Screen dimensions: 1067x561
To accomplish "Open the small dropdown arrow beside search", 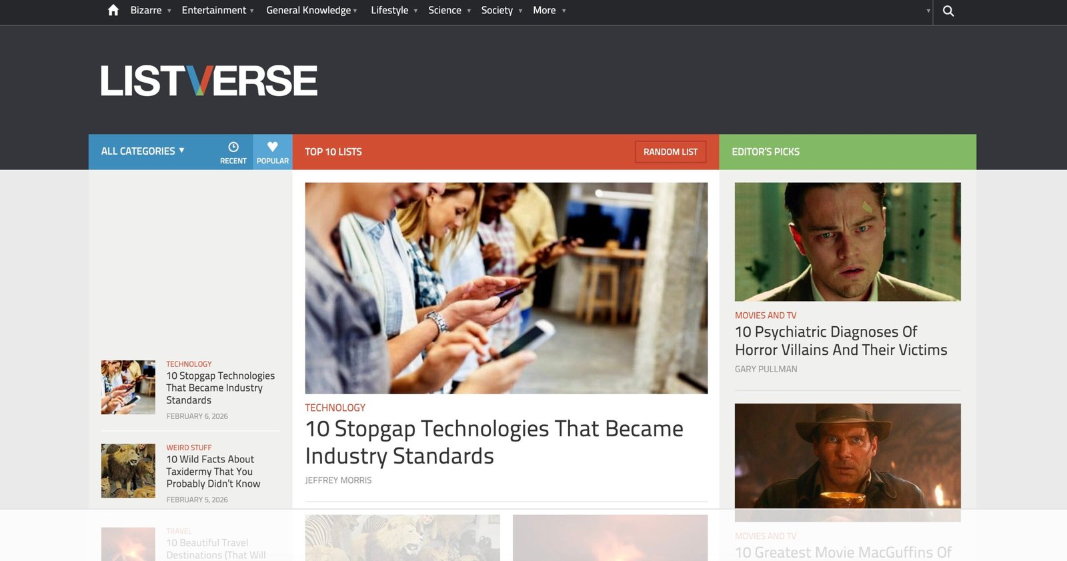I will [928, 11].
